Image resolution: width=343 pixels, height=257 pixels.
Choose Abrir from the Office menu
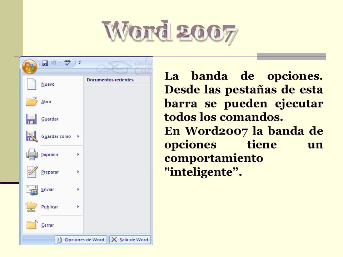coord(53,102)
